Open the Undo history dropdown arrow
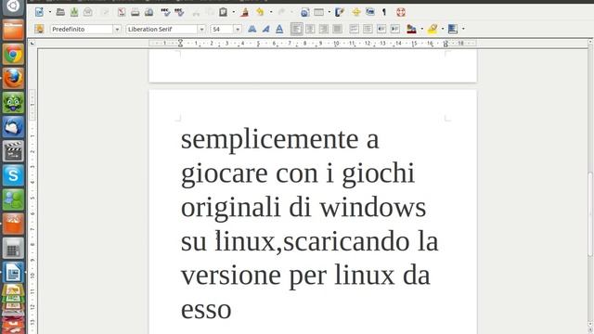This screenshot has width=594, height=334. tap(270, 12)
